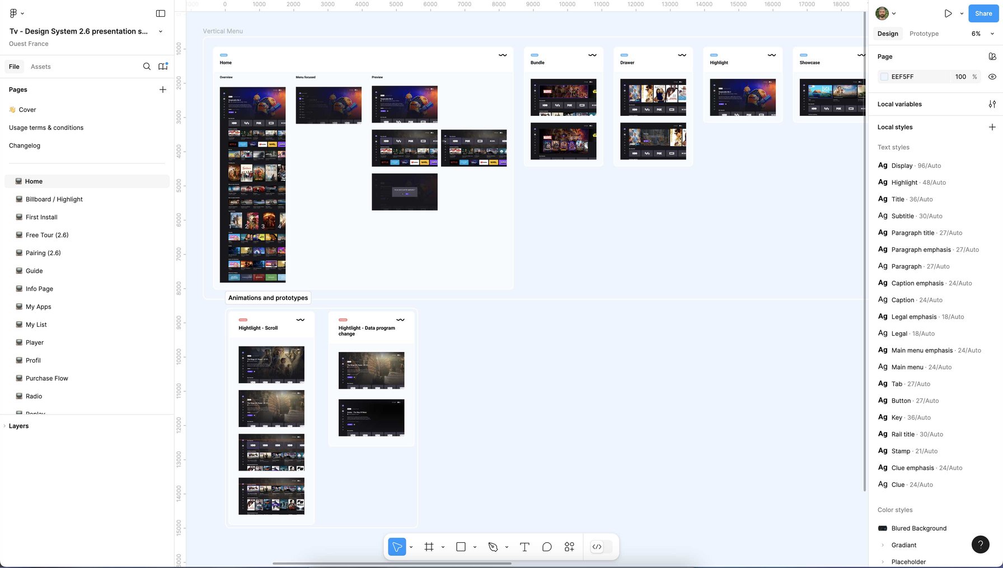The image size is (1003, 568).
Task: Toggle the sidebar panel layout icon
Action: pos(161,13)
